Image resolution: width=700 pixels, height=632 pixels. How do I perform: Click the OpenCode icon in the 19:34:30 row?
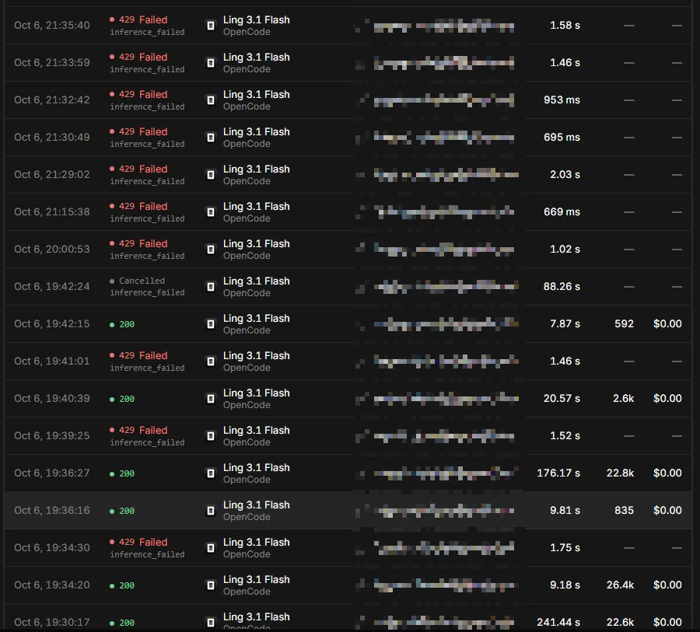(210, 547)
